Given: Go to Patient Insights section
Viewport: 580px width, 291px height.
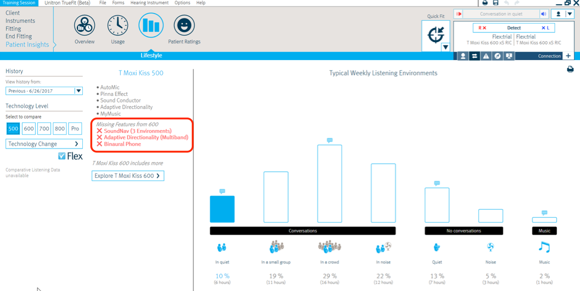Looking at the screenshot, I should point(27,44).
